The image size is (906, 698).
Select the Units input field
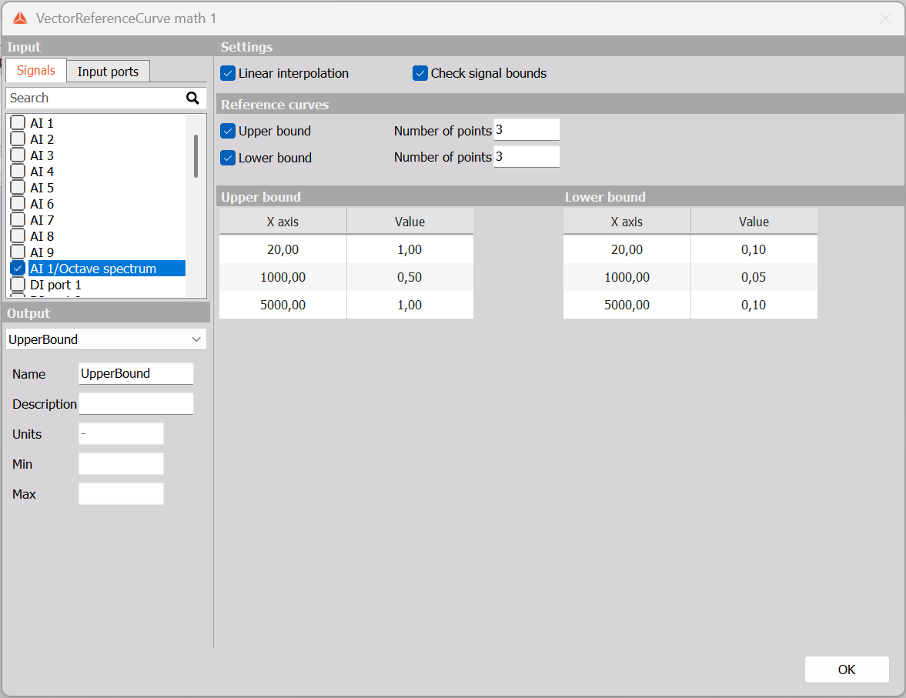[x=121, y=433]
